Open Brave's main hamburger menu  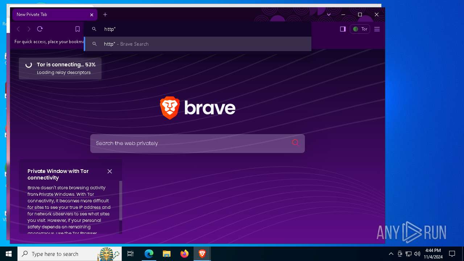377,29
